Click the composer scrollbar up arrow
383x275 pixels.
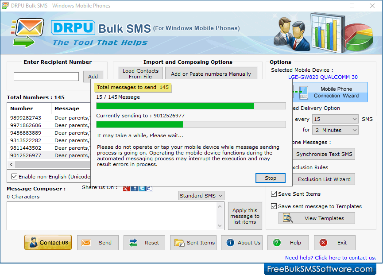(220, 206)
